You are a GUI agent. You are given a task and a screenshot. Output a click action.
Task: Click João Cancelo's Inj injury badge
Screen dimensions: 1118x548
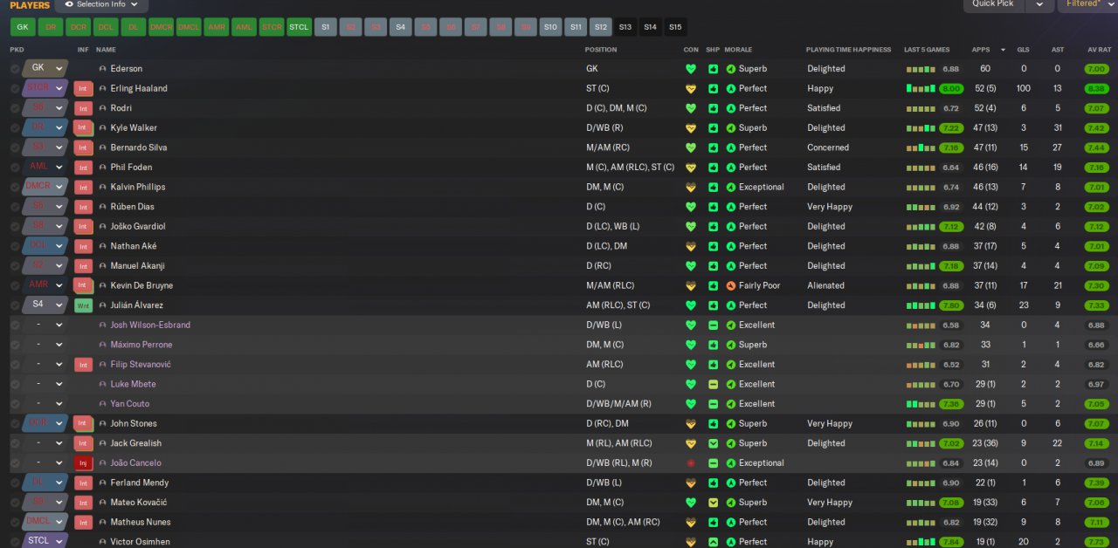pyautogui.click(x=83, y=463)
